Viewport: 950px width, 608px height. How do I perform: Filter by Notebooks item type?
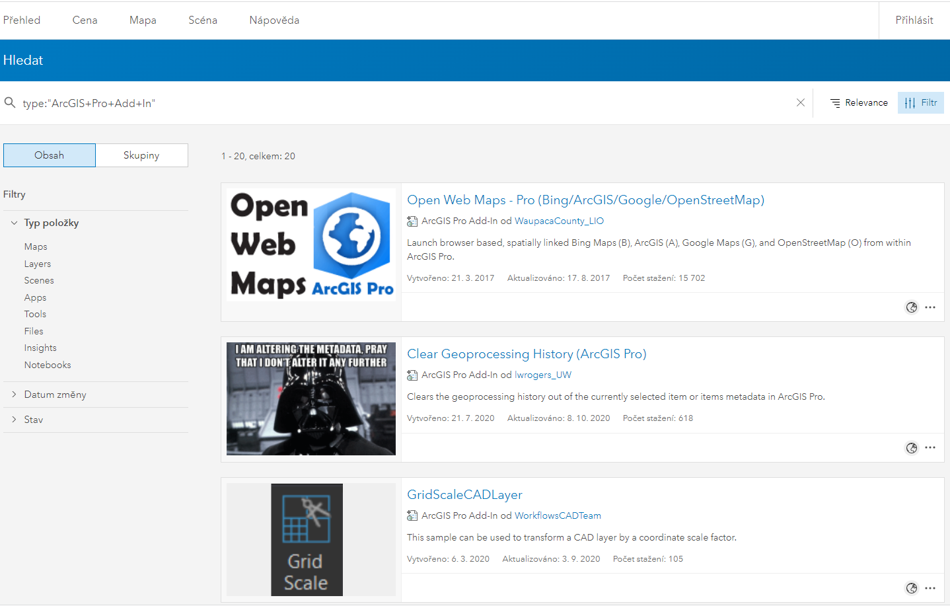click(x=48, y=365)
